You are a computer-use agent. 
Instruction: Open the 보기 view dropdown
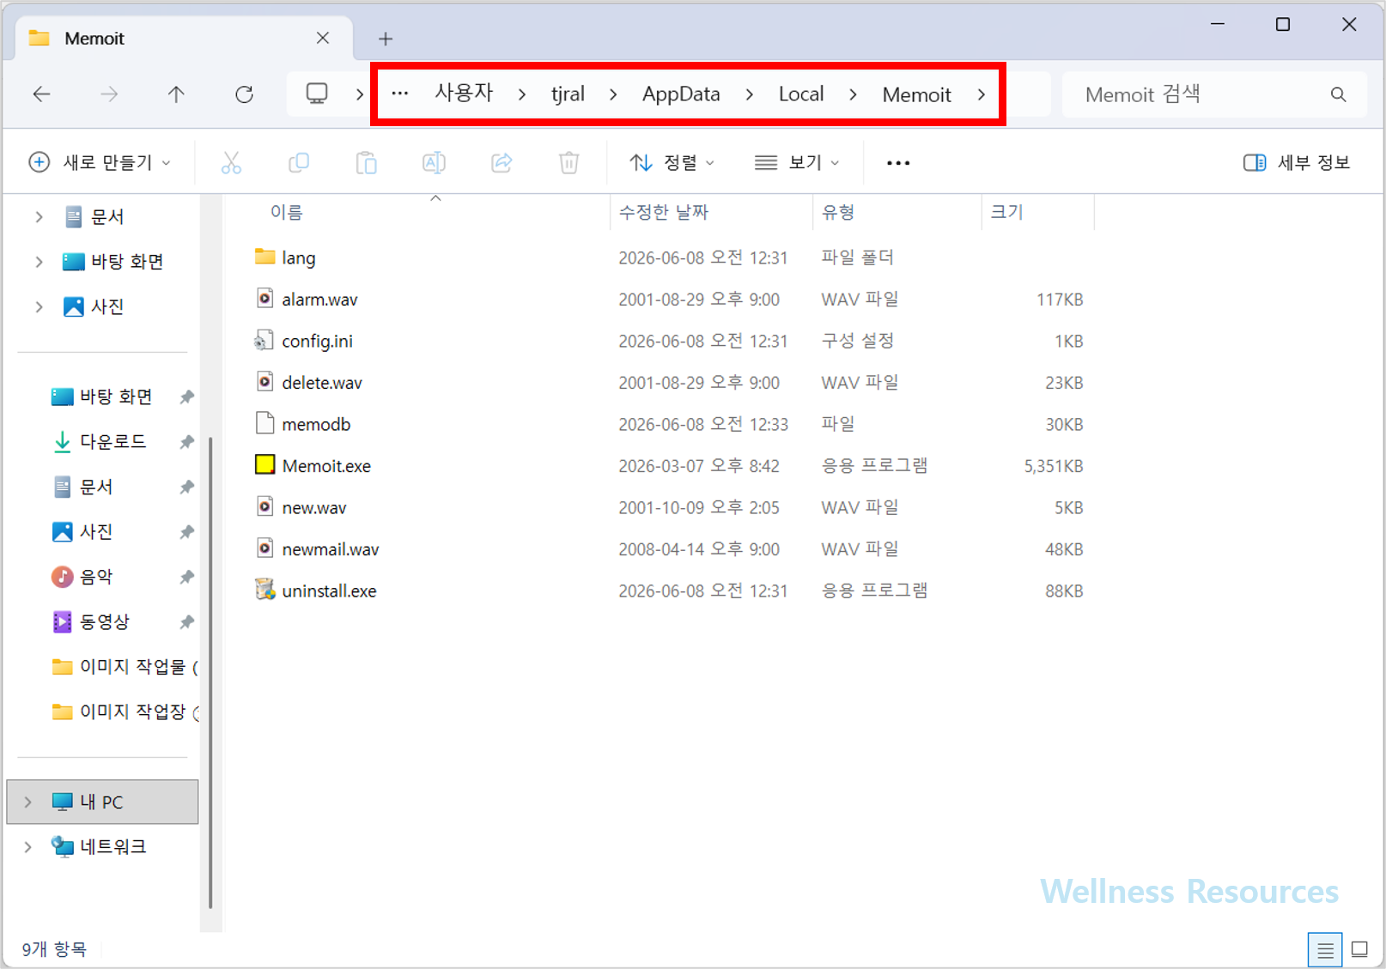click(x=796, y=162)
